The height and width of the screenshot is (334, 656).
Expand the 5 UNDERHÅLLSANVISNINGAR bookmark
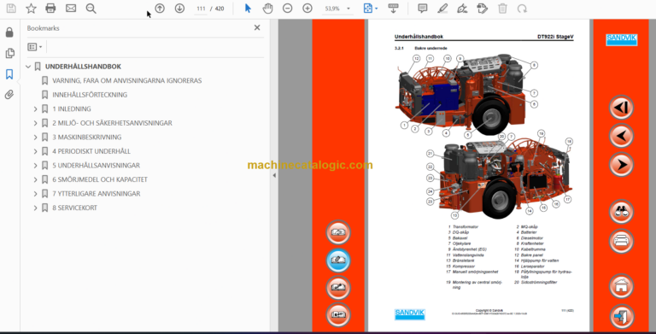[x=36, y=166]
